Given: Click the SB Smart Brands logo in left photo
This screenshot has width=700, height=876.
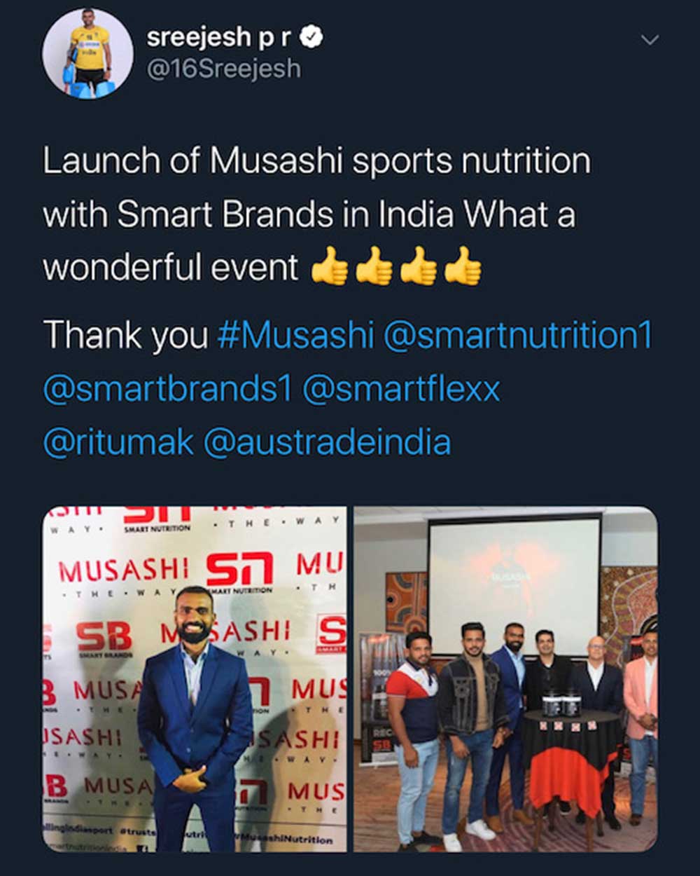Looking at the screenshot, I should point(105,641).
